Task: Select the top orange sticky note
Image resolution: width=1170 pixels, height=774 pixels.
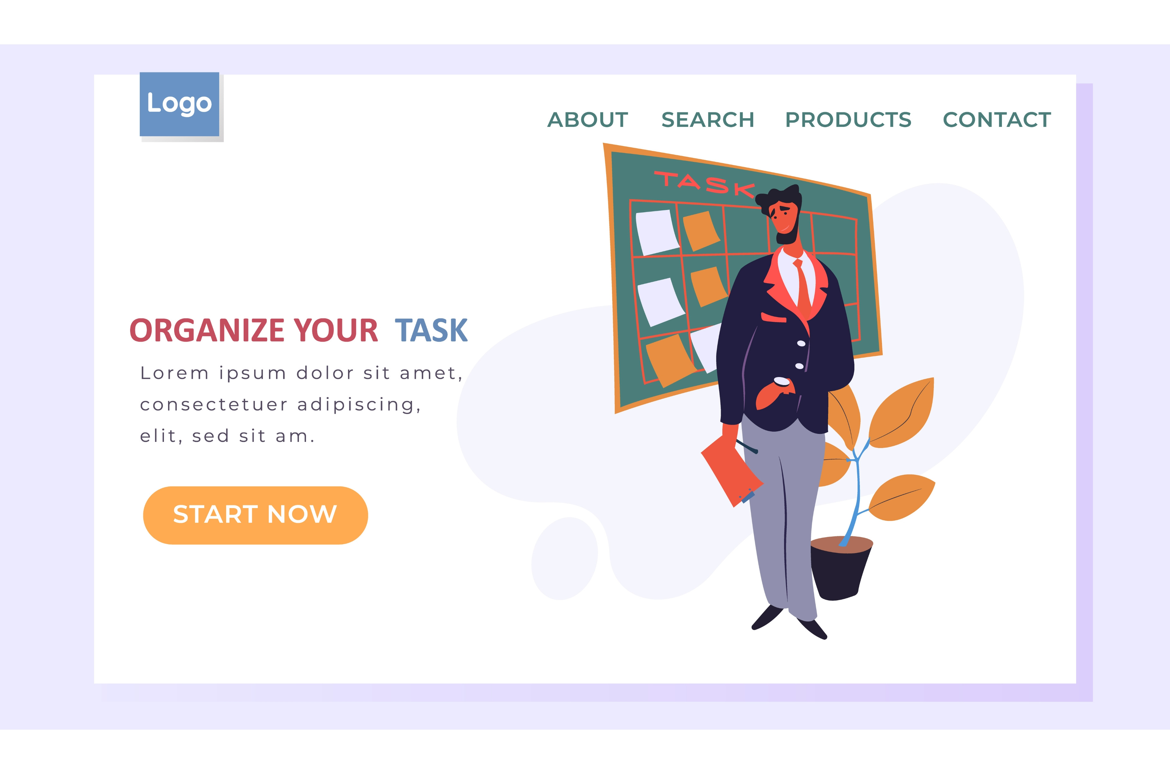Action: pyautogui.click(x=701, y=231)
